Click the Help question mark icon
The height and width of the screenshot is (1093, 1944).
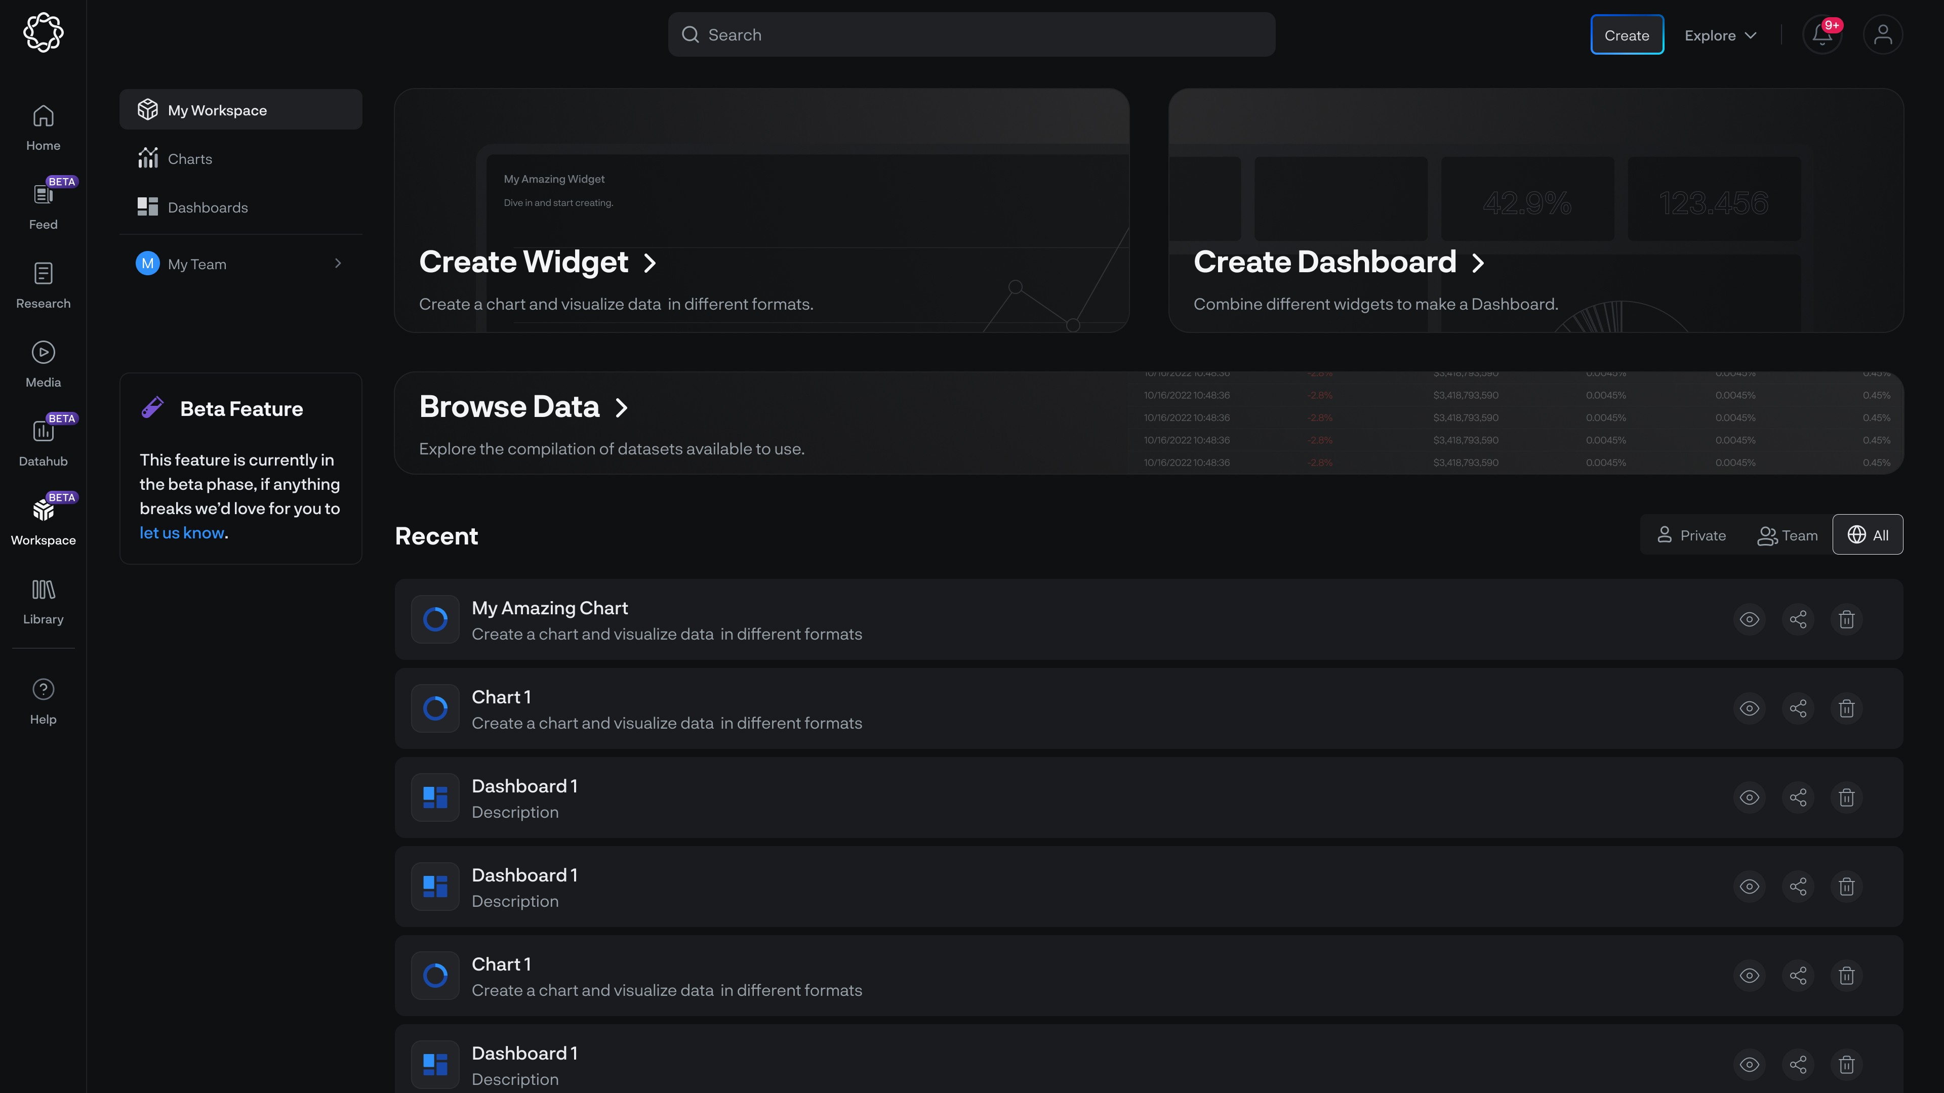[x=43, y=689]
